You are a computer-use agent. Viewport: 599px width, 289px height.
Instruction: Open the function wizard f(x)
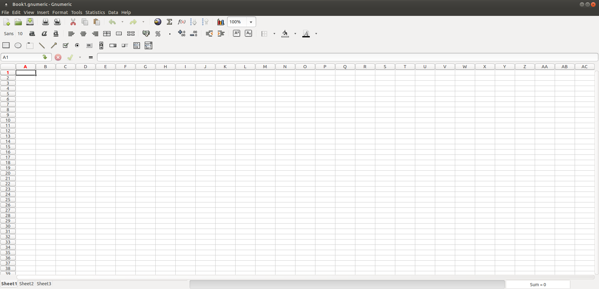(x=182, y=22)
